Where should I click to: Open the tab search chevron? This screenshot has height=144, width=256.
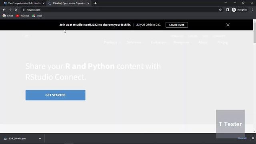[x=226, y=3]
